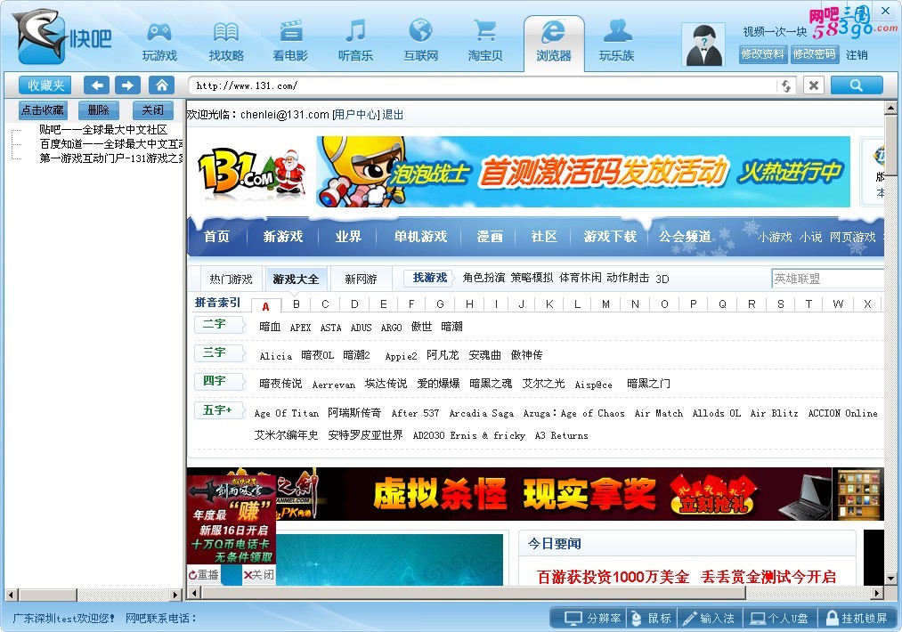The width and height of the screenshot is (902, 632).
Task: Open the 鼠标 mouse setting
Action: tap(653, 618)
